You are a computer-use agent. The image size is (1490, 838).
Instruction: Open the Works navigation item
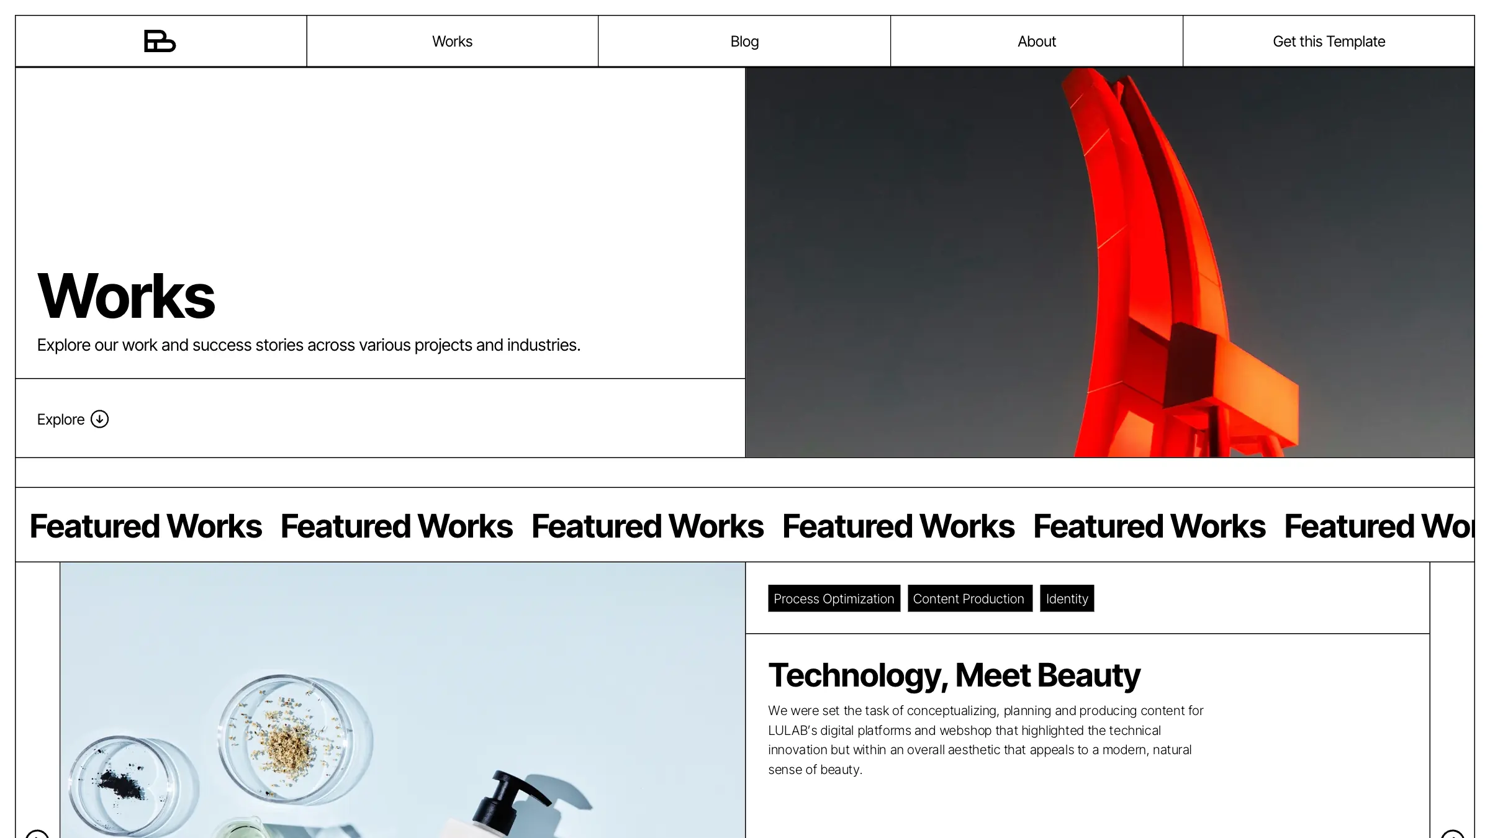452,41
